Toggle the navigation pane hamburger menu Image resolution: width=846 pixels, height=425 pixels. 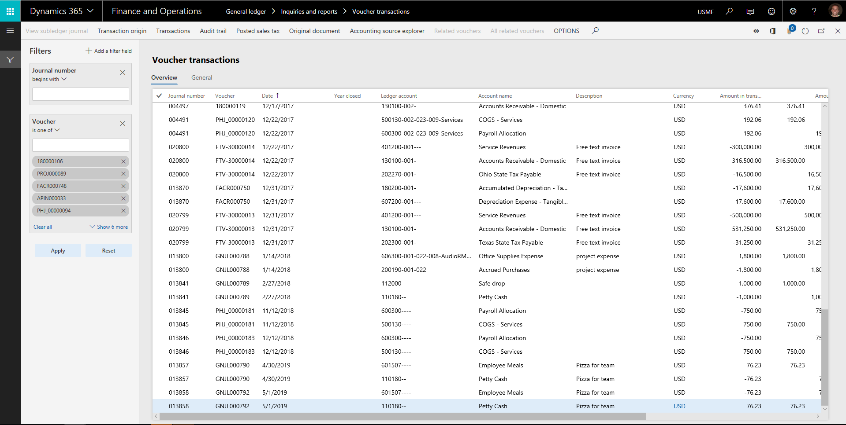pos(10,31)
